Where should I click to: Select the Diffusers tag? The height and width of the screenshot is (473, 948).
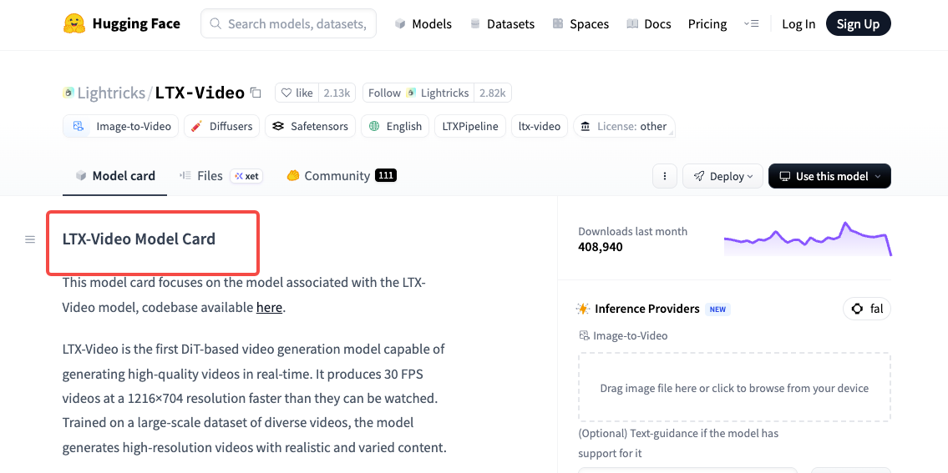(x=222, y=126)
